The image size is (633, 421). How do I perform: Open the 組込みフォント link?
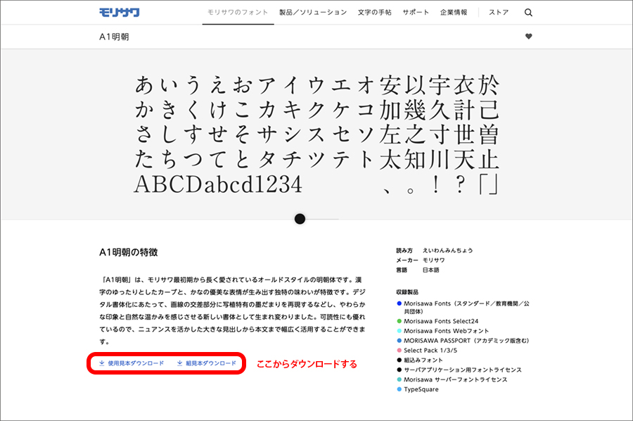tap(423, 360)
